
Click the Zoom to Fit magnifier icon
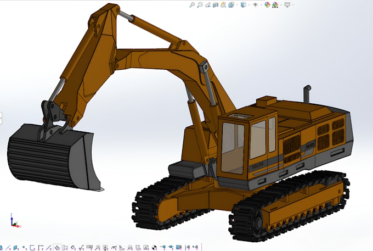click(192, 5)
